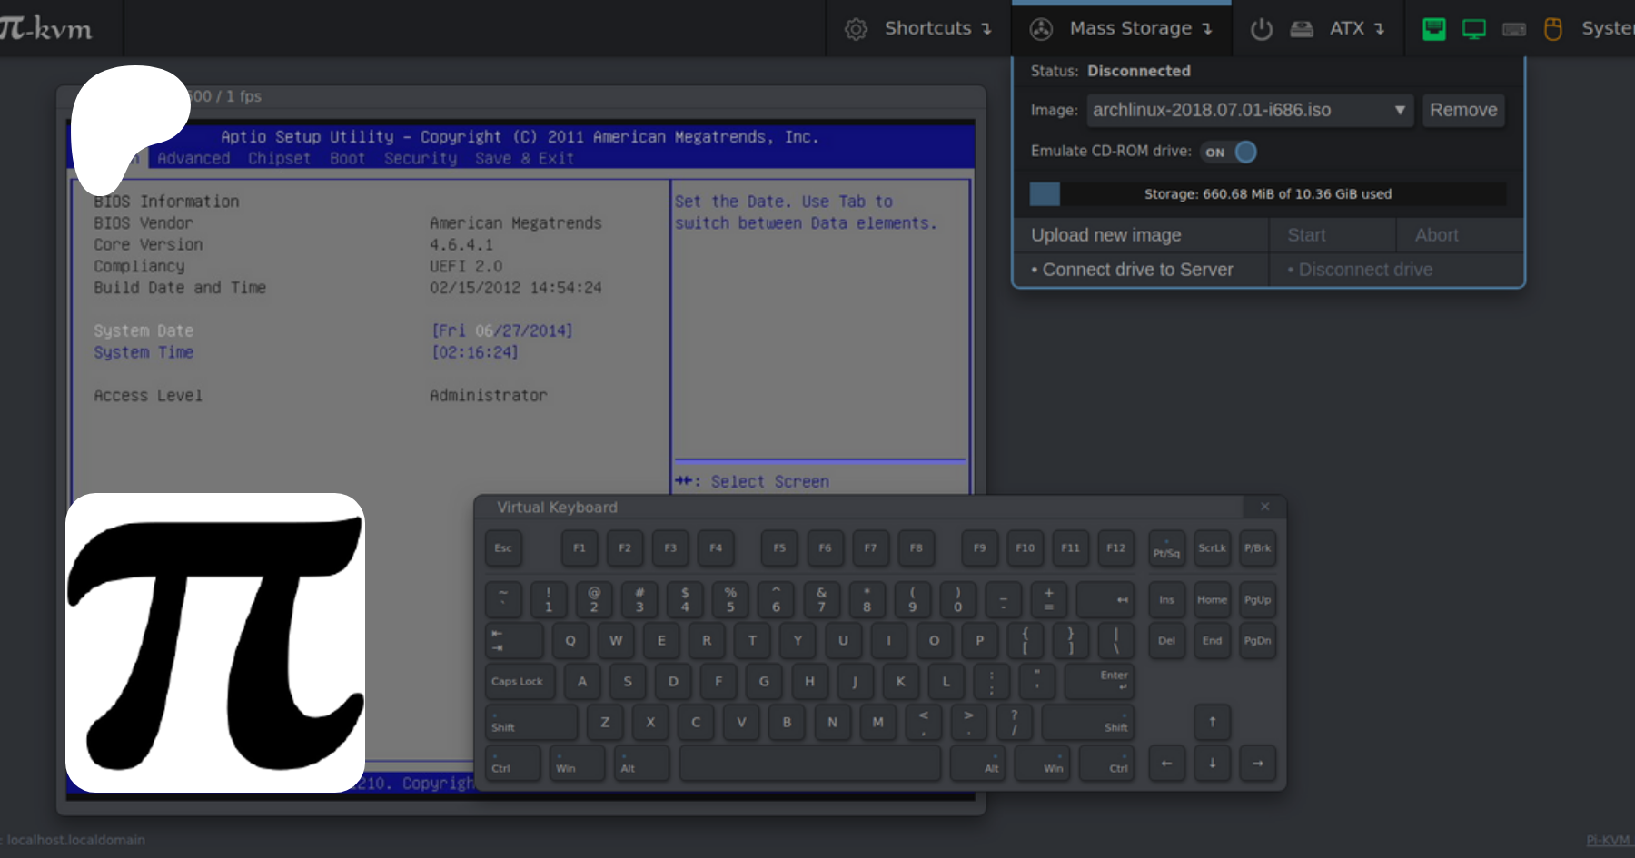
Task: Click the large Pi logo image
Action: point(215,643)
